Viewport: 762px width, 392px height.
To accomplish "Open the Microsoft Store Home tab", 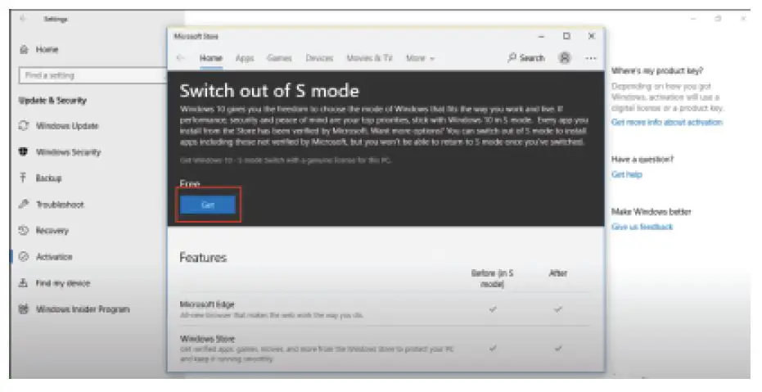I will tap(211, 58).
